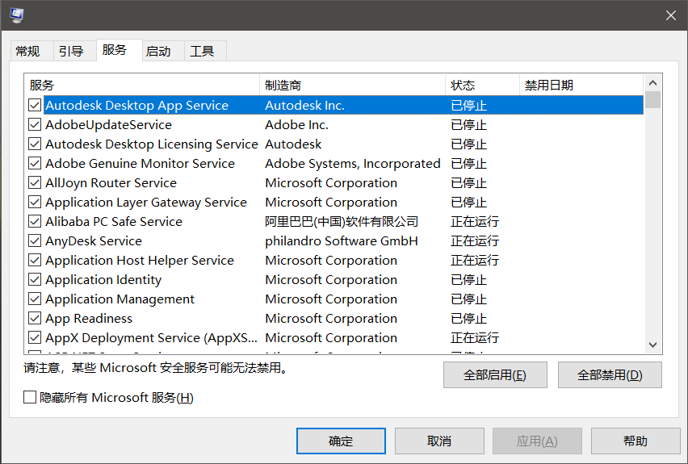Confirm with the 确定 button

click(x=341, y=441)
